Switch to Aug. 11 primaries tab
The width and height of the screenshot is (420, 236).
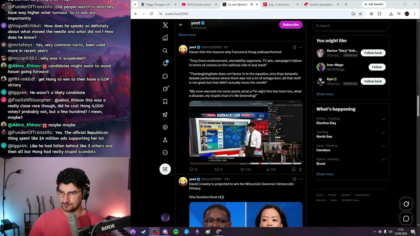pyautogui.click(x=280, y=5)
